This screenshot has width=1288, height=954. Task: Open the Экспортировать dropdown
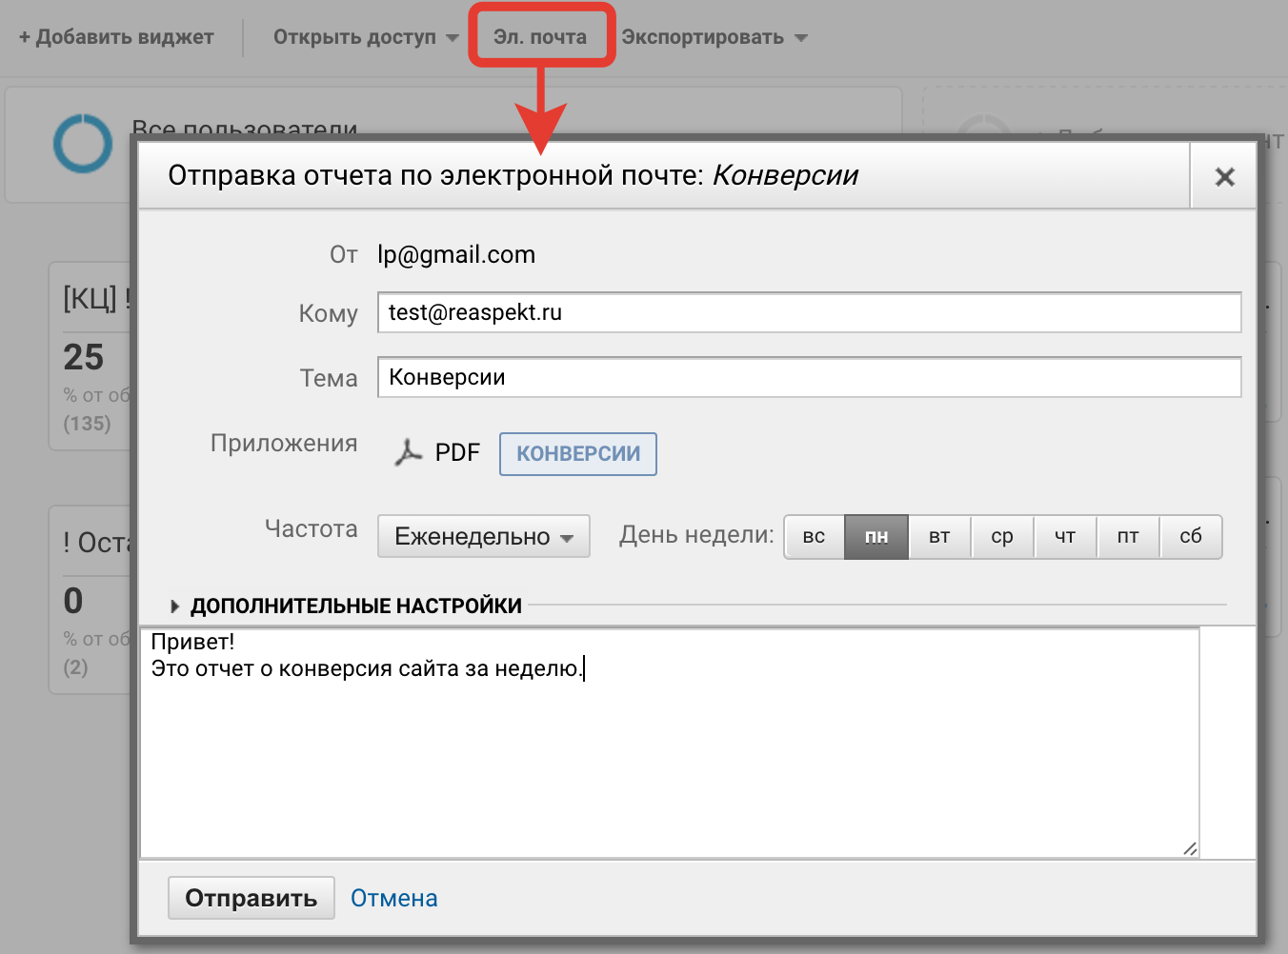(x=704, y=36)
